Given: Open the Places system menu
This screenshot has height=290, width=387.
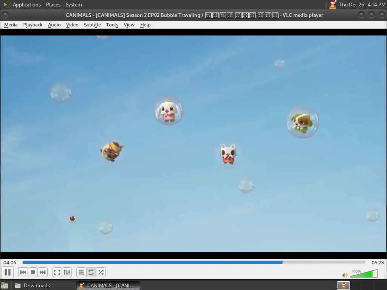Looking at the screenshot, I should (53, 5).
